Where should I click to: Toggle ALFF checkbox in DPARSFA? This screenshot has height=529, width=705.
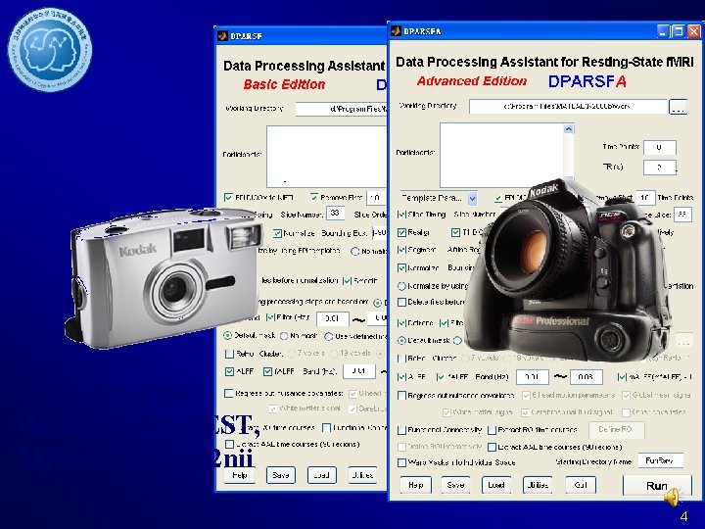coord(401,377)
